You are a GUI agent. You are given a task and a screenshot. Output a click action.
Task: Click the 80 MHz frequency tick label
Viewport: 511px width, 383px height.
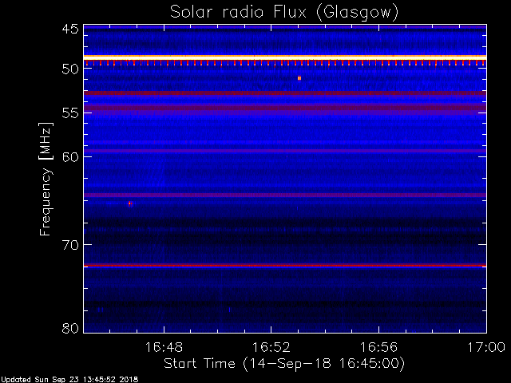click(x=70, y=328)
